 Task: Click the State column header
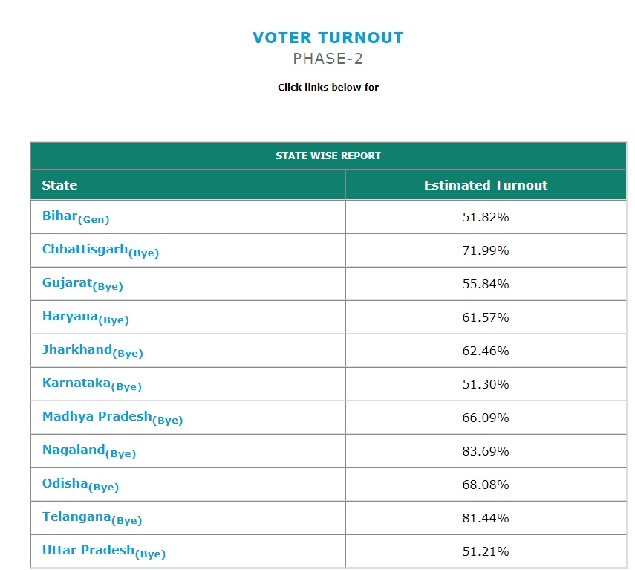(59, 185)
